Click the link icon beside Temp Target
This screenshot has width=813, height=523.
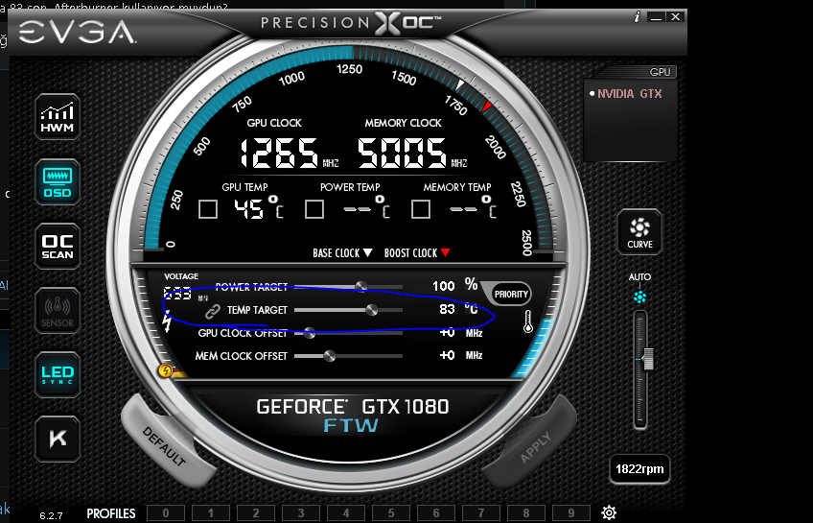212,311
